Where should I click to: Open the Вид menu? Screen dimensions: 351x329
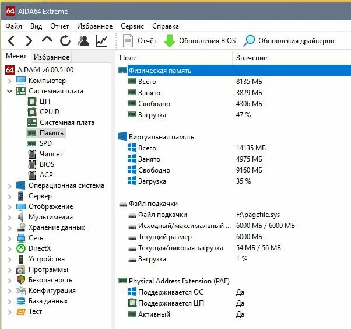[x=36, y=26]
